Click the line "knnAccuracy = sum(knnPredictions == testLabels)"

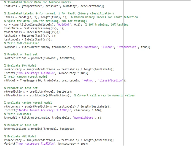pyautogui.click(x=59, y=140)
